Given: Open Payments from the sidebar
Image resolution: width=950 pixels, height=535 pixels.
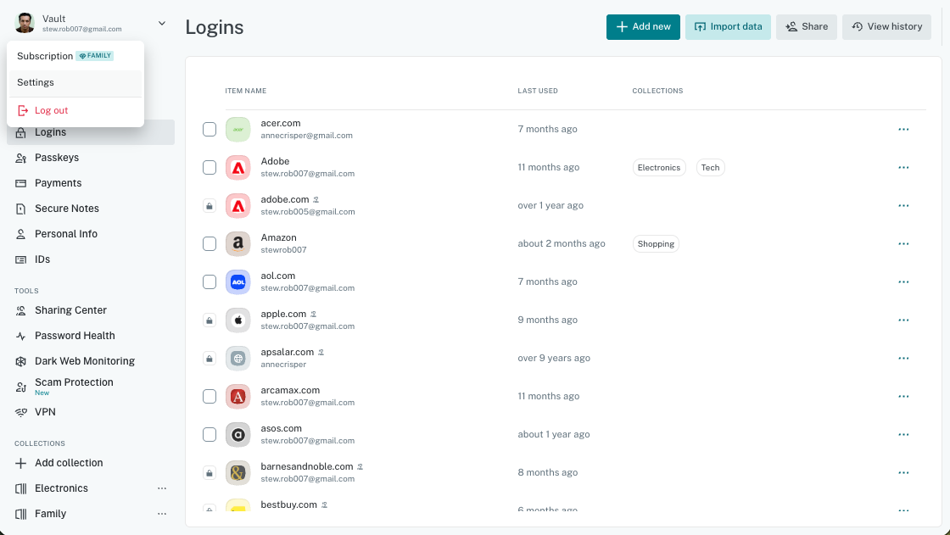Looking at the screenshot, I should tap(58, 183).
